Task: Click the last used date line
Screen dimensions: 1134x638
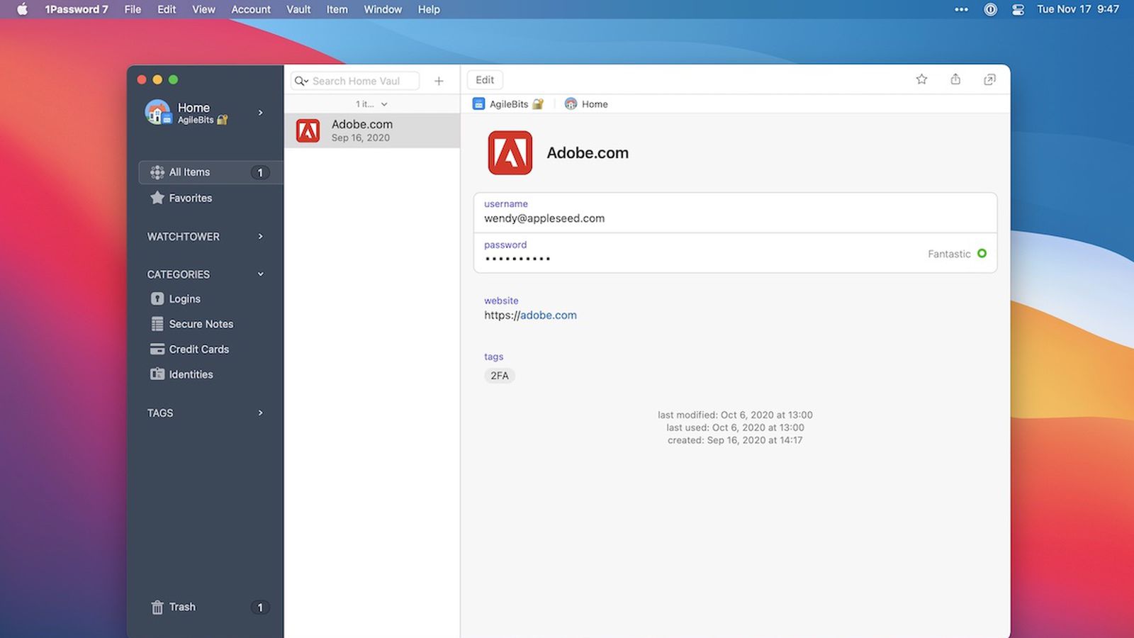Action: [735, 427]
